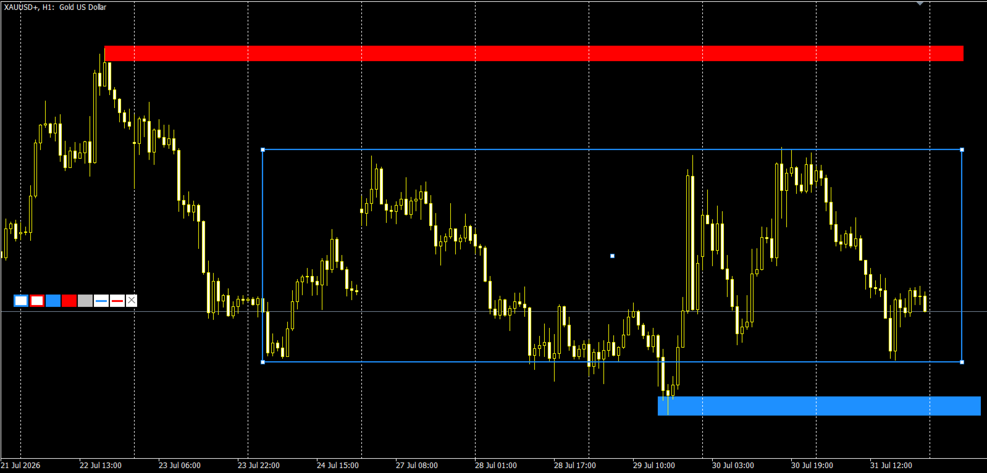Click the XAUUSD+ H1 chart title
Screen dimensions: 987x473
[x=55, y=7]
